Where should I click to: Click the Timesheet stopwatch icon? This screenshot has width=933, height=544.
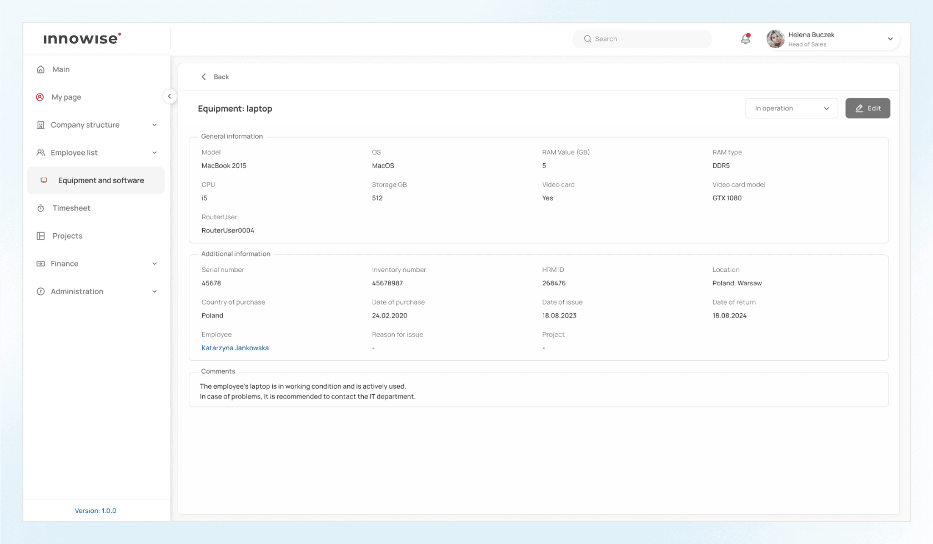click(41, 208)
